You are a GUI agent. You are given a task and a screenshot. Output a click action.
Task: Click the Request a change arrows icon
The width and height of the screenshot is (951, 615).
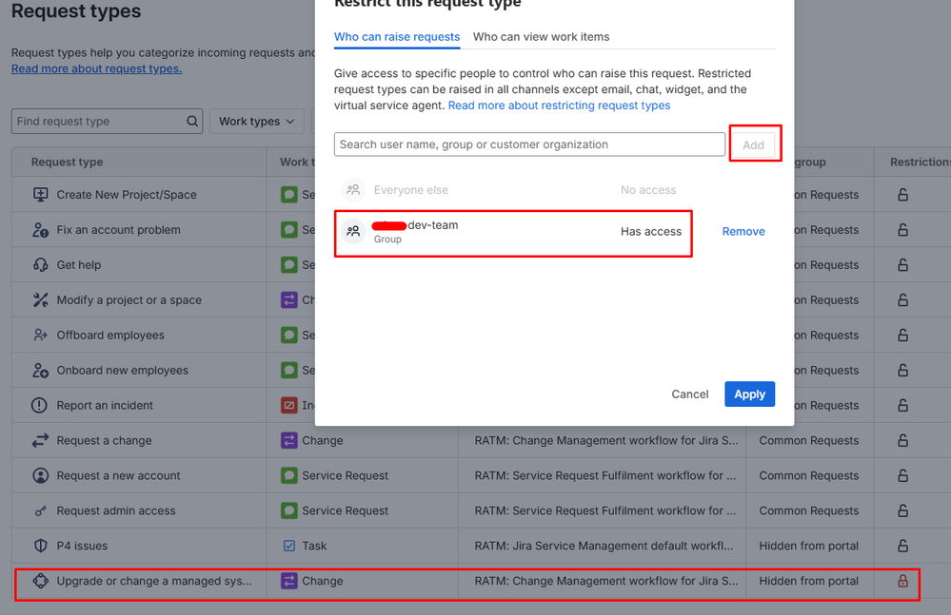point(40,440)
